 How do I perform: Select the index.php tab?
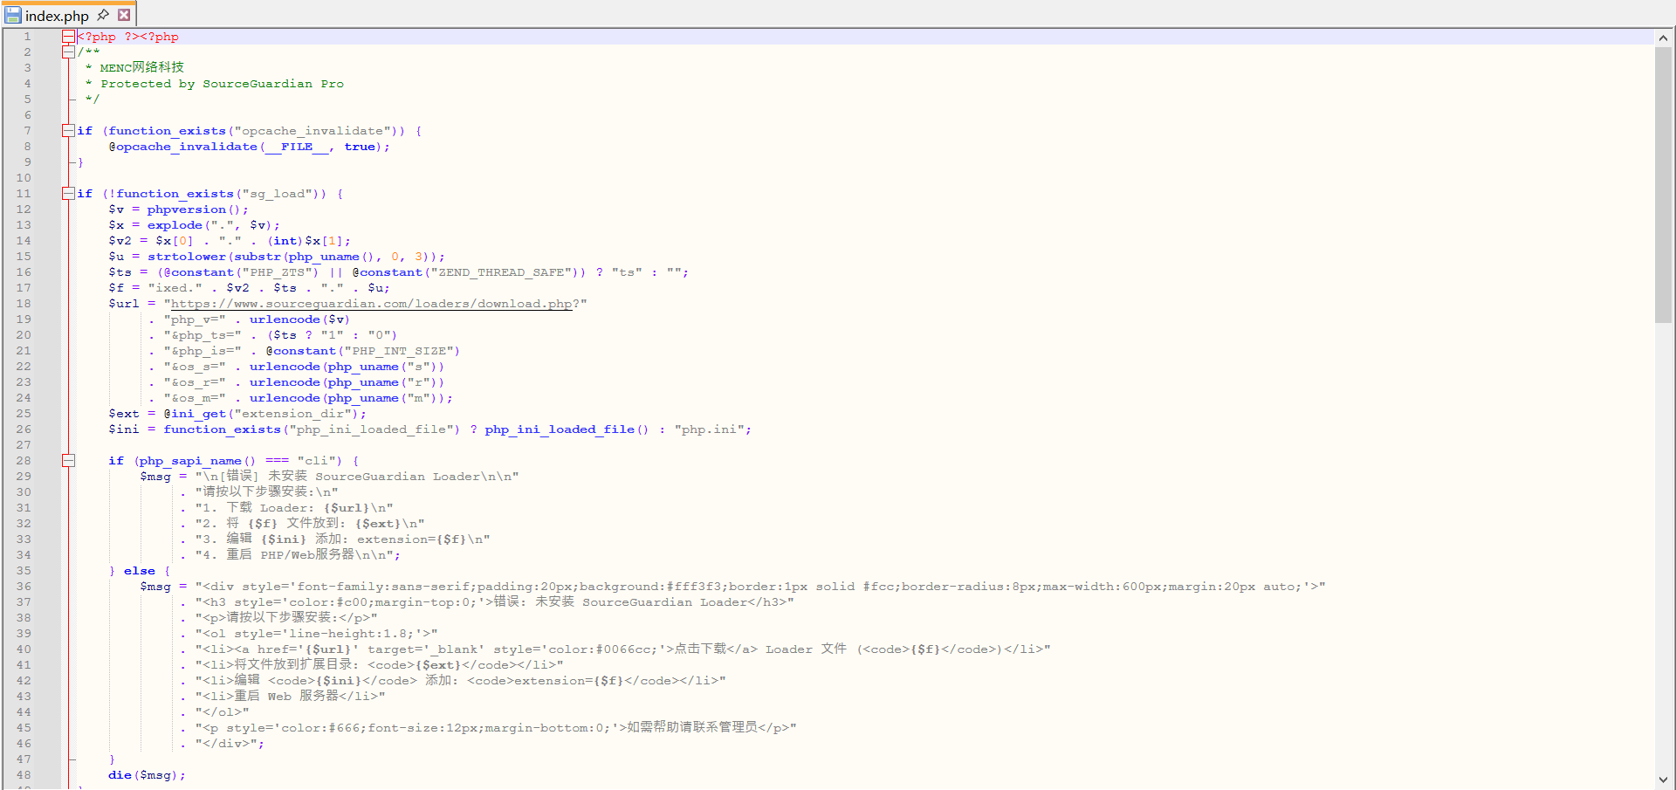click(x=57, y=16)
